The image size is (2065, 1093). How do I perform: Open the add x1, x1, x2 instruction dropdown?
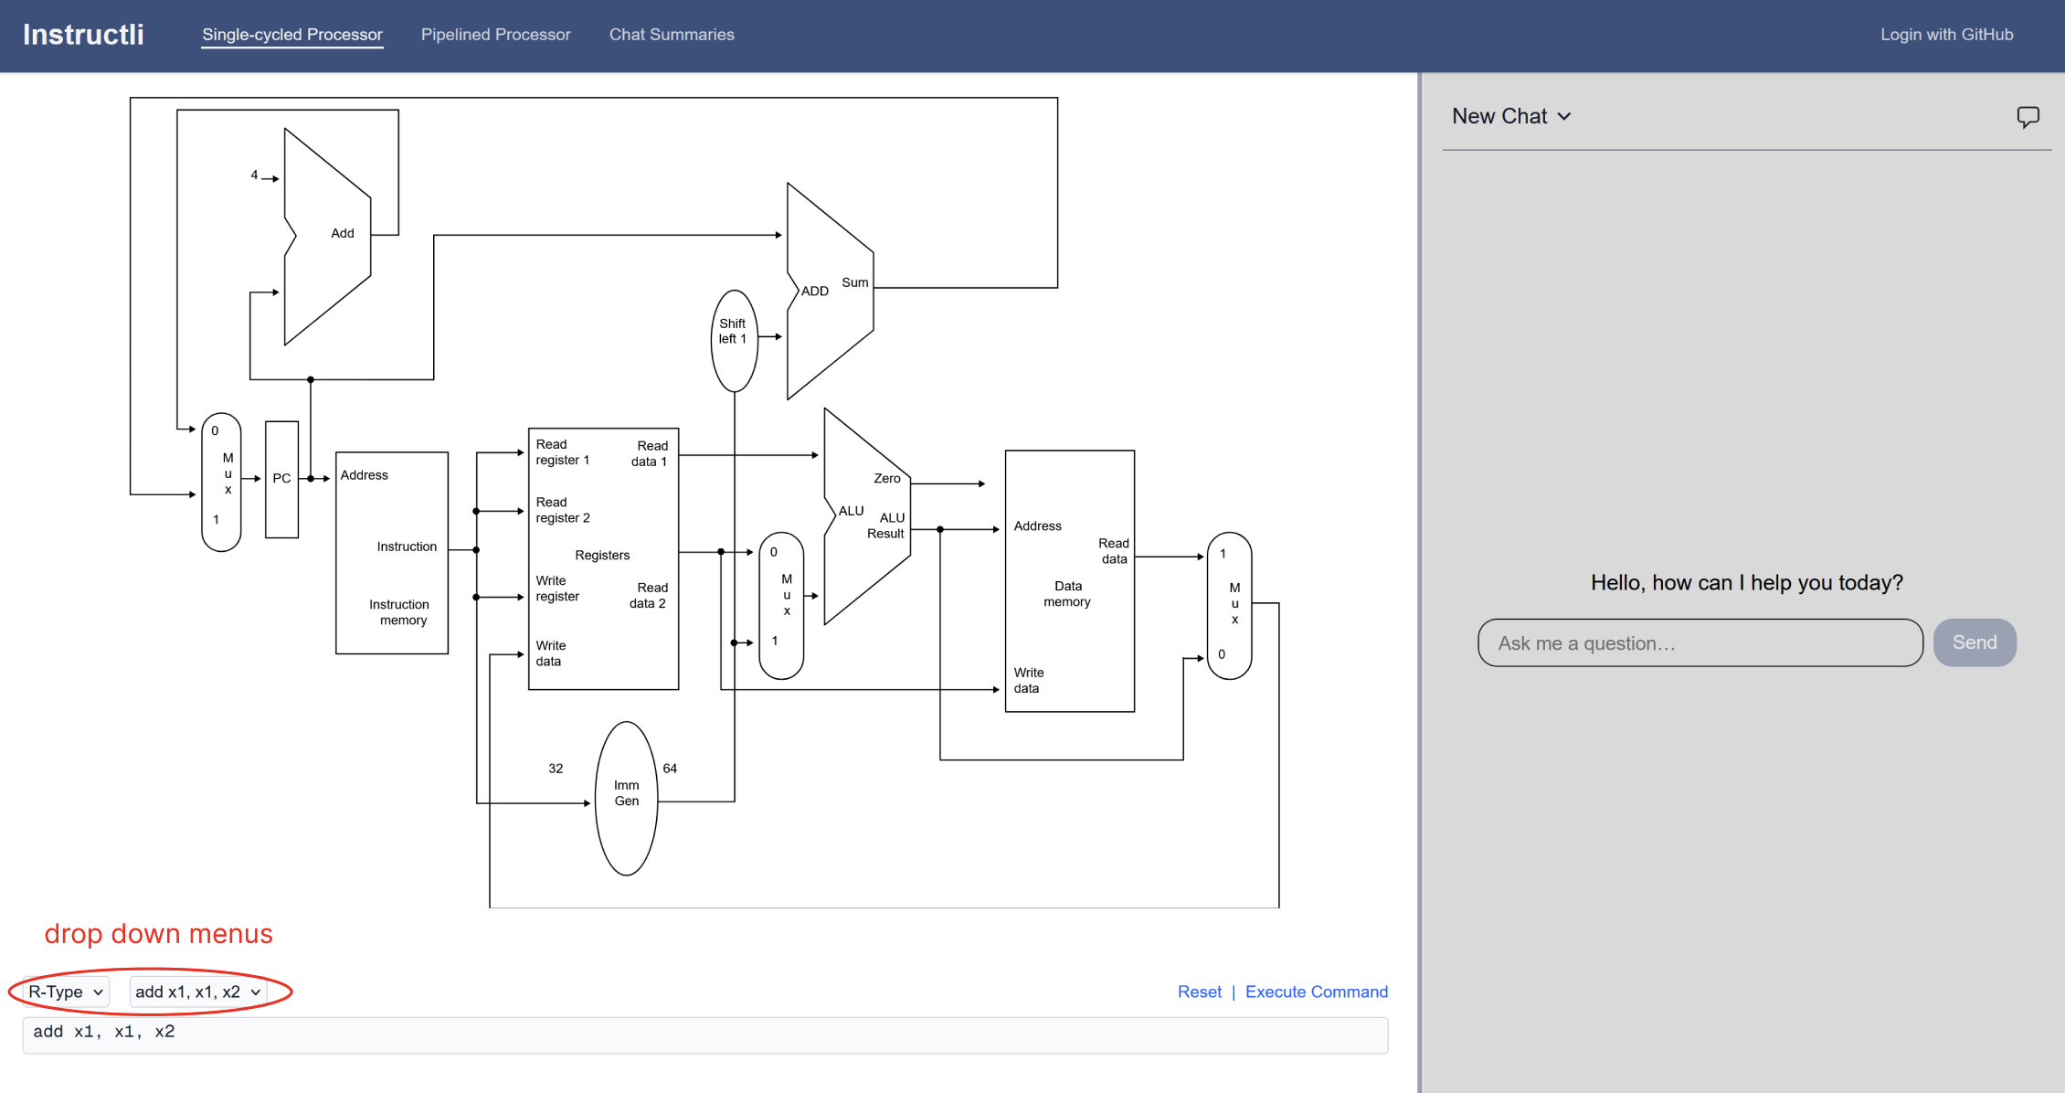pos(198,992)
